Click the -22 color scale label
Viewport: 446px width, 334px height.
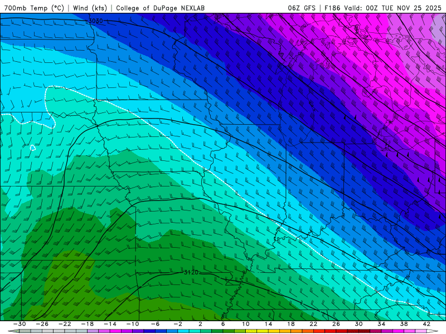click(65, 324)
